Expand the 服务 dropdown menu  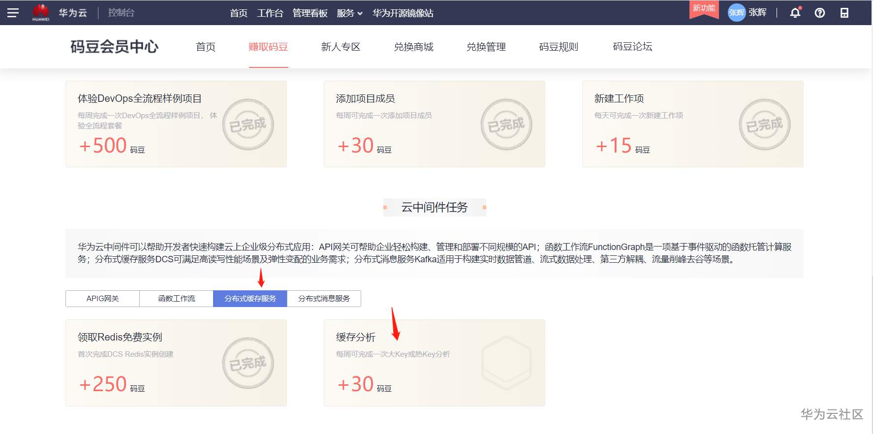(349, 13)
